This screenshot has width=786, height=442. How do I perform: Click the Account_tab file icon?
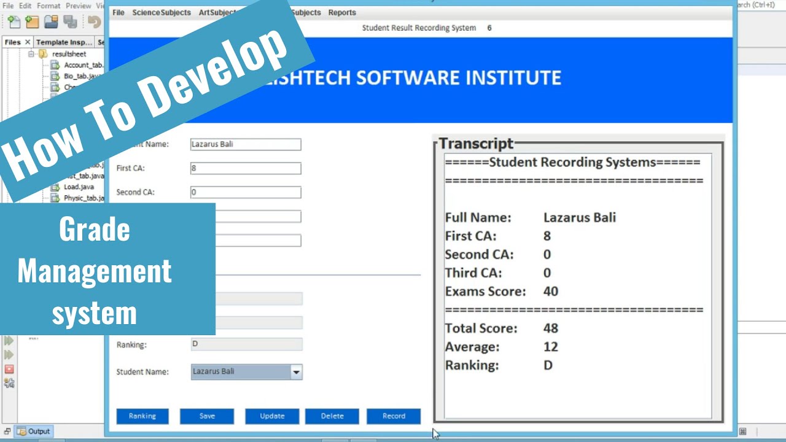[55, 65]
